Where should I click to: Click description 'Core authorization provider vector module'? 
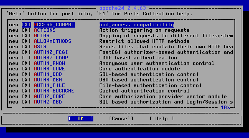point(163,97)
